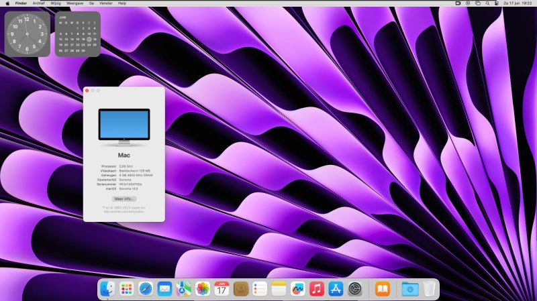Open Finder from the Dock
Image resolution: width=537 pixels, height=301 pixels.
pyautogui.click(x=107, y=289)
